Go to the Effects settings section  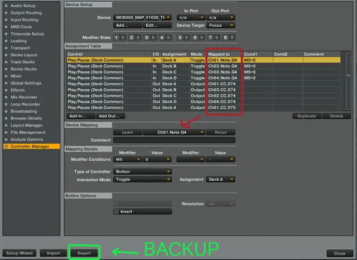tap(18, 90)
